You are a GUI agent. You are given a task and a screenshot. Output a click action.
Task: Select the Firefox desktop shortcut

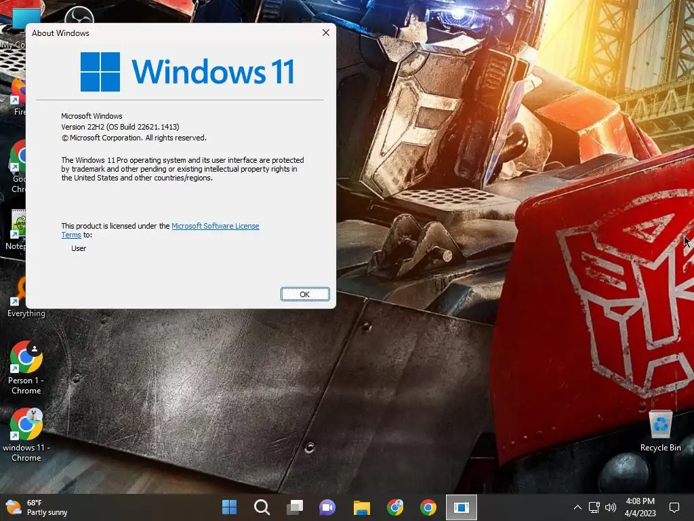click(x=18, y=96)
